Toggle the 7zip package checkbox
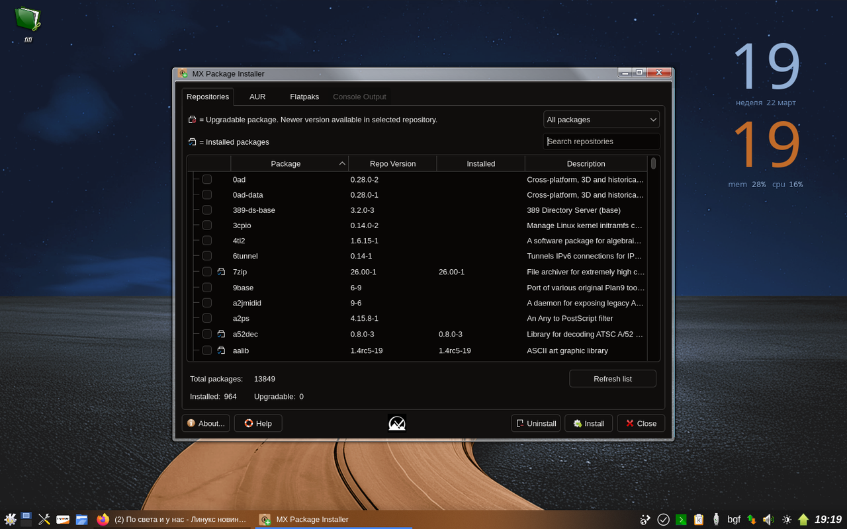 coord(207,272)
